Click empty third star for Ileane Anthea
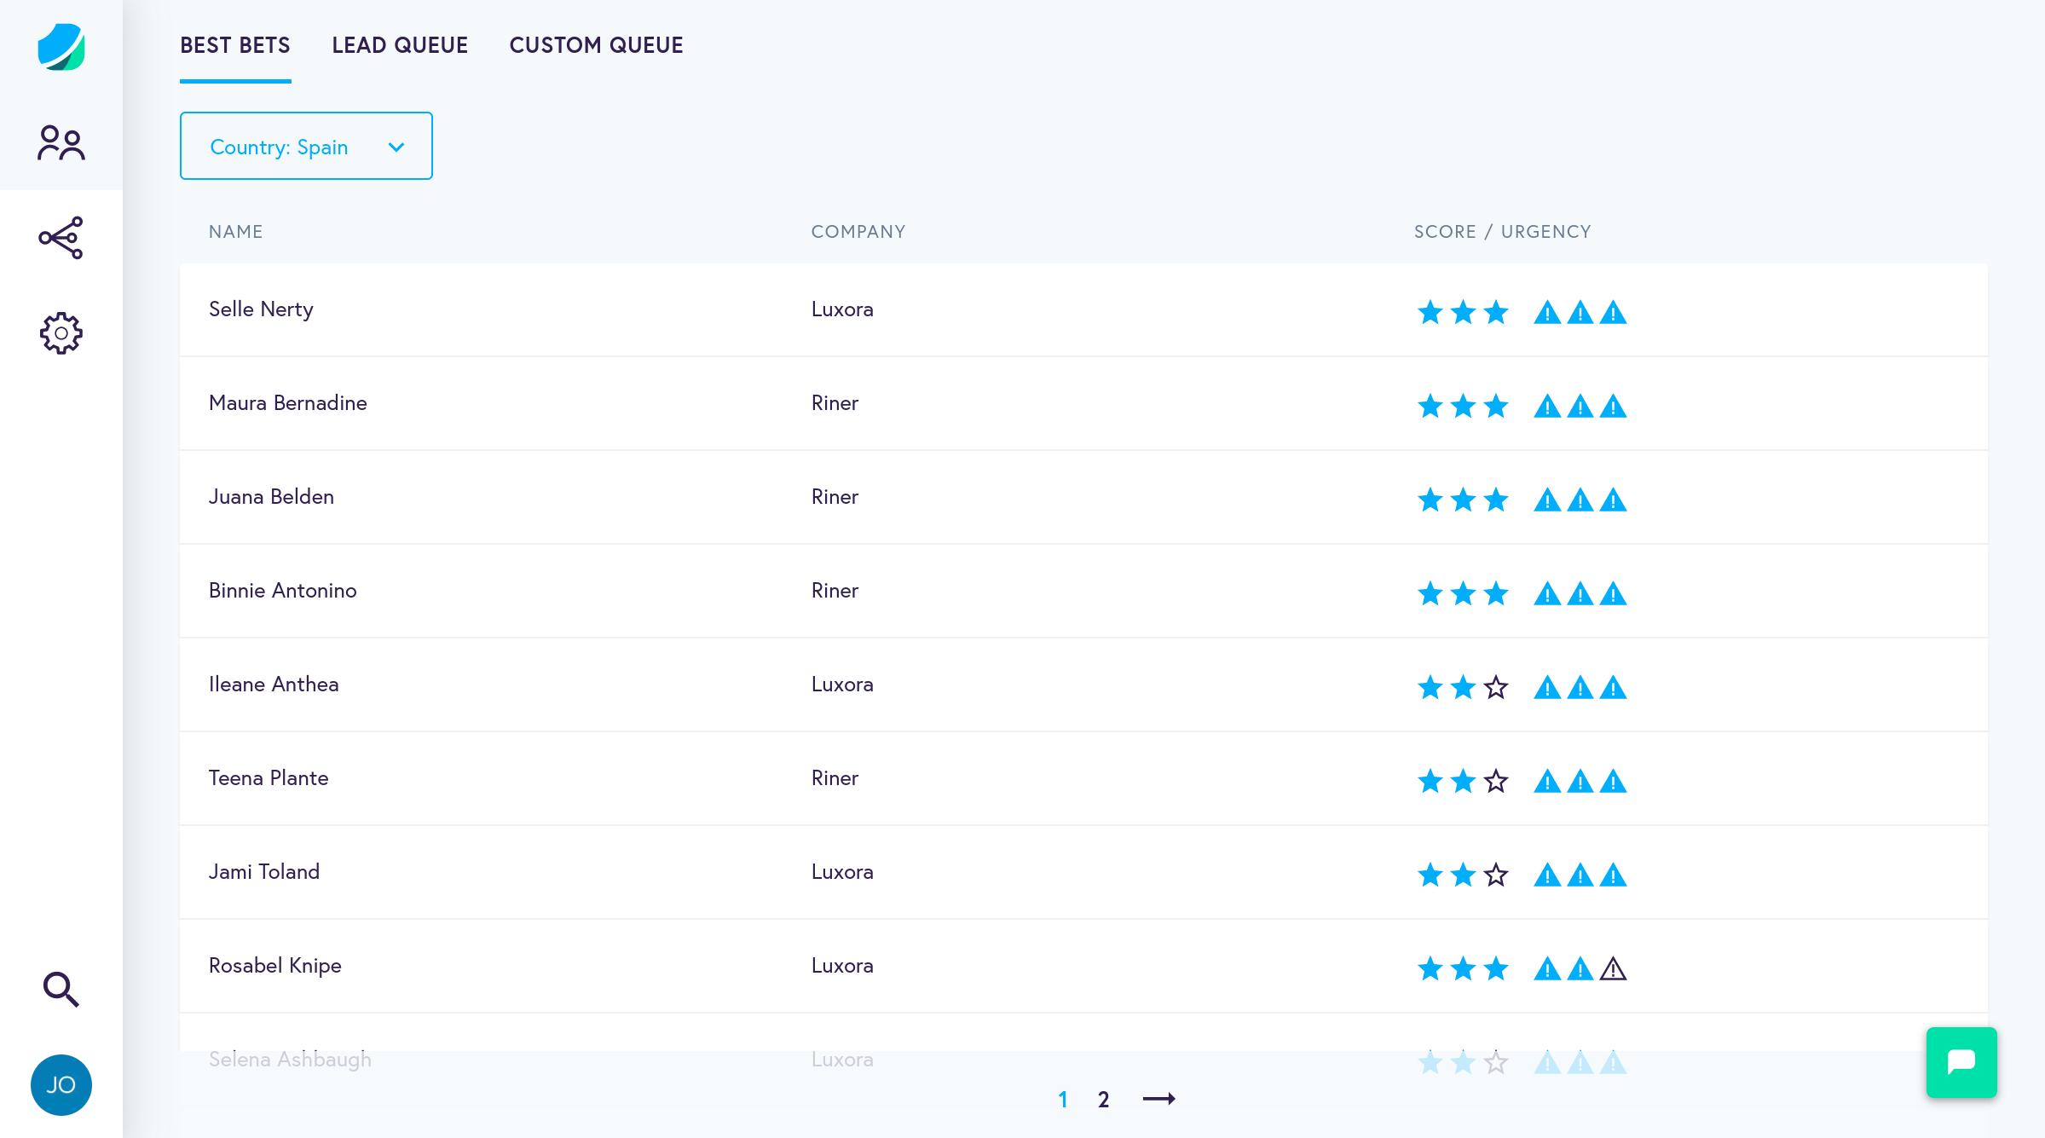Viewport: 2045px width, 1138px height. point(1496,687)
